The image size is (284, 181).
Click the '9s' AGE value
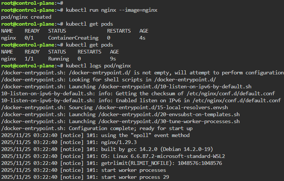113,59
